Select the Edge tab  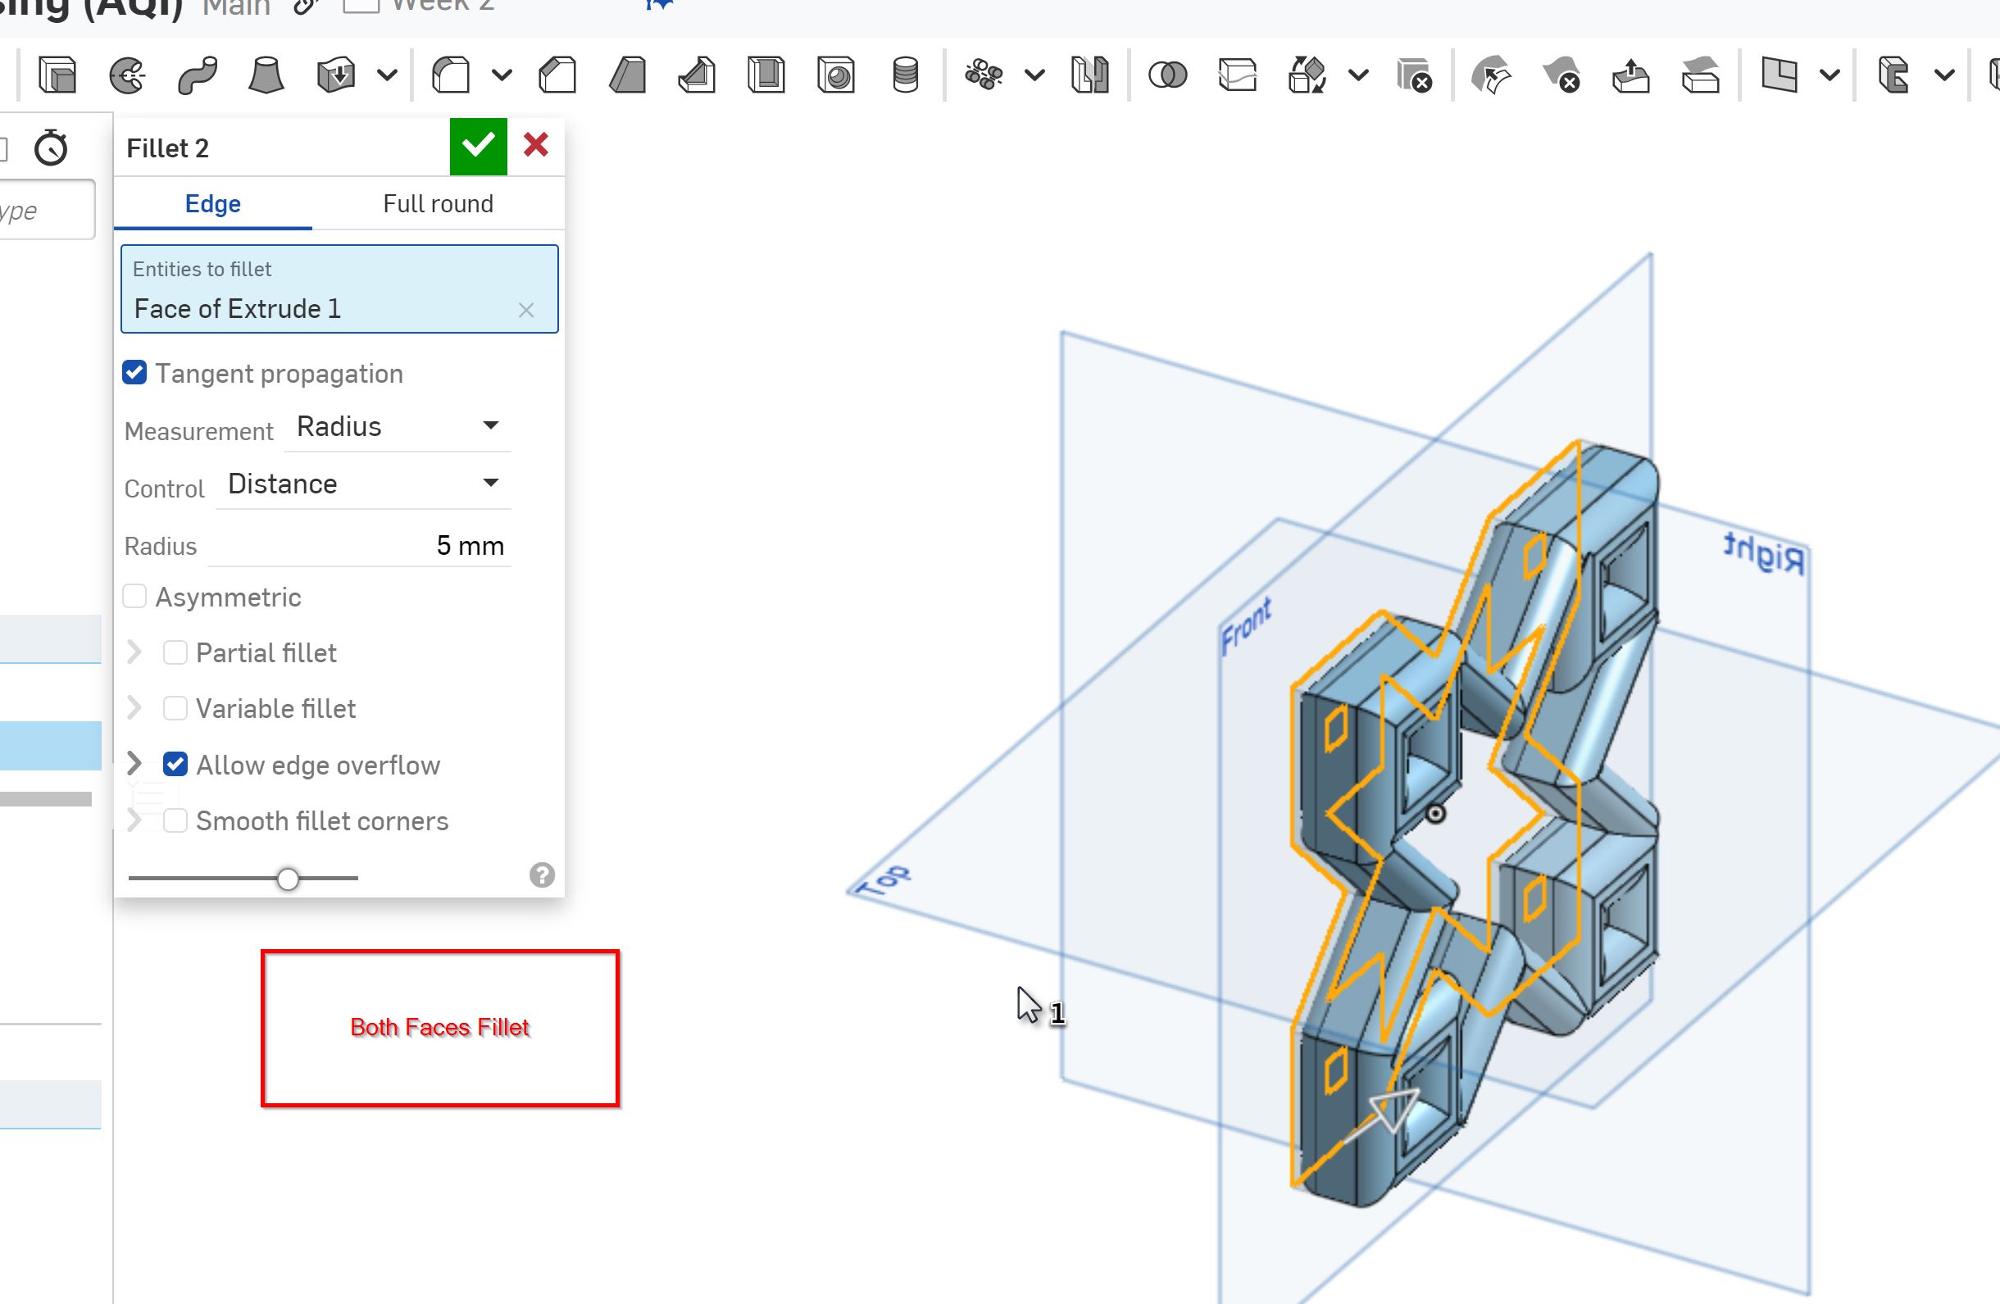point(211,204)
